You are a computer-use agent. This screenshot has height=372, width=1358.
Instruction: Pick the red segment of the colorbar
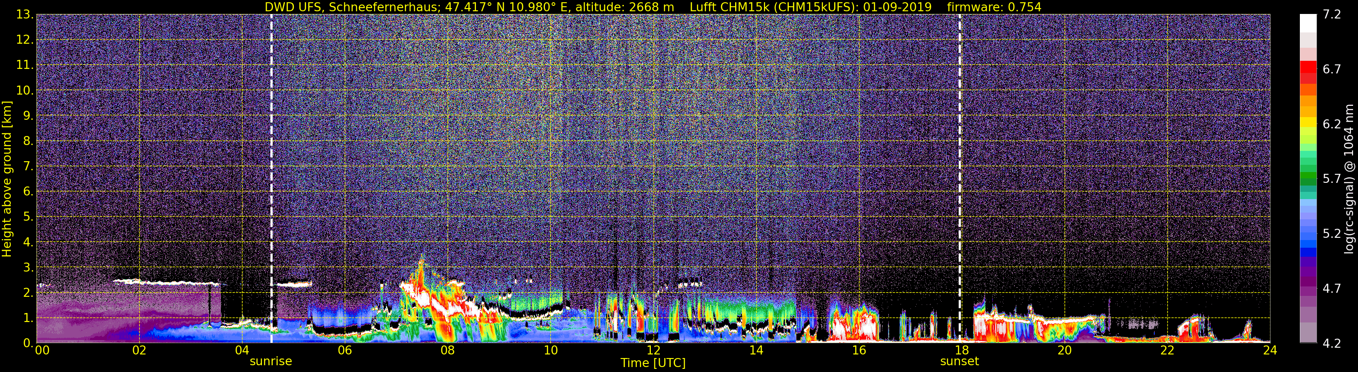click(x=1308, y=67)
